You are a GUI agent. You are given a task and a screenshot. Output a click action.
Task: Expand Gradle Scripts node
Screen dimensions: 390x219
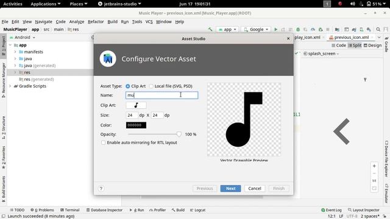[x=10, y=86]
